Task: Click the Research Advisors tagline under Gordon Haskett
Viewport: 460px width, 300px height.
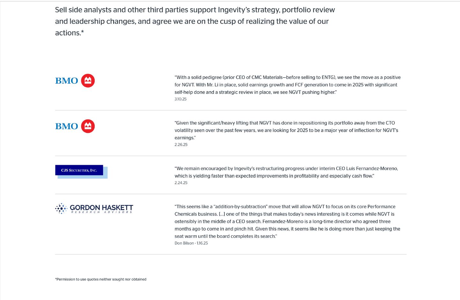Action: pos(101,212)
